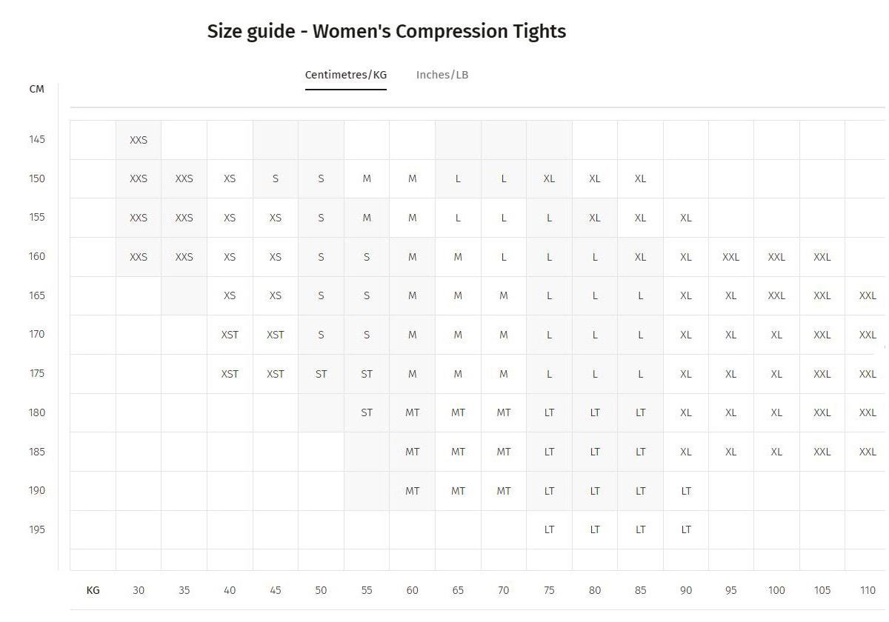The width and height of the screenshot is (889, 622).
Task: Select the XXL cell under 95 KG in 160 row
Action: [x=731, y=257]
